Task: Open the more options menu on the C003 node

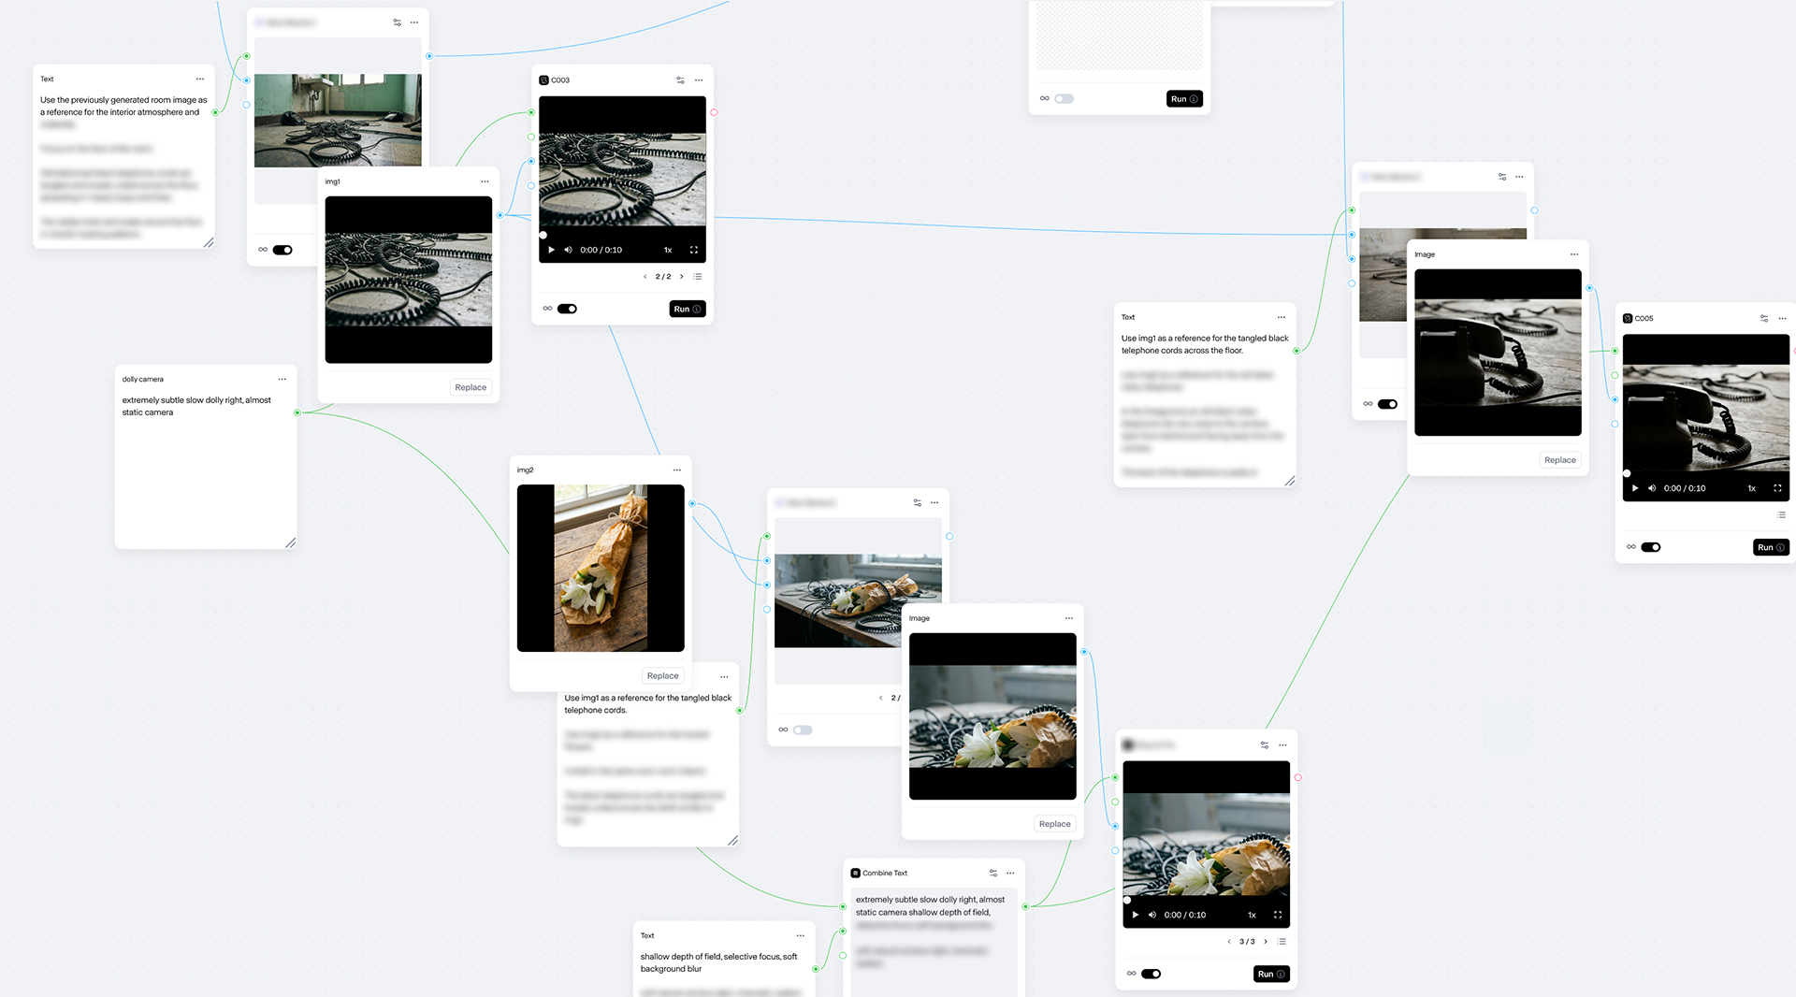Action: [x=699, y=80]
